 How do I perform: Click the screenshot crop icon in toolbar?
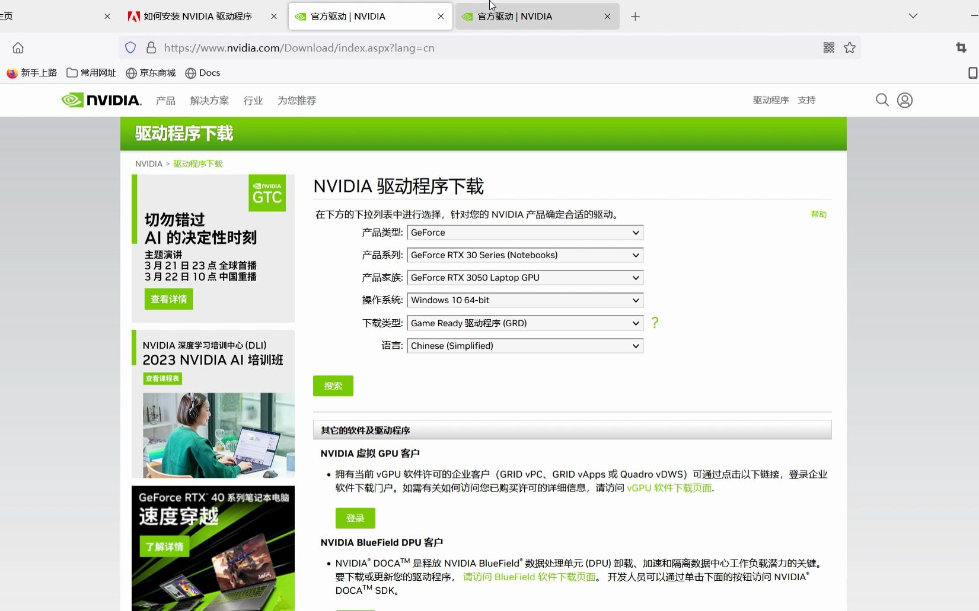[961, 48]
